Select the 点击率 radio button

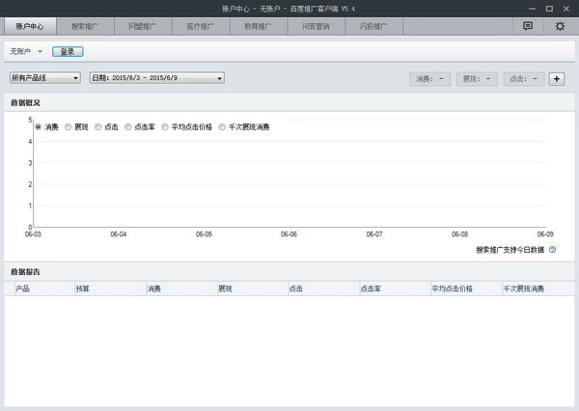128,126
